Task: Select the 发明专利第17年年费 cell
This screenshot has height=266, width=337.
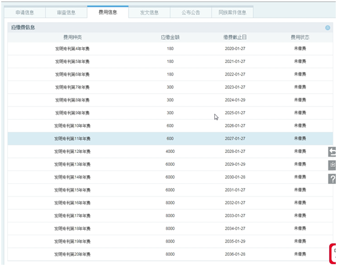Action: 72,216
